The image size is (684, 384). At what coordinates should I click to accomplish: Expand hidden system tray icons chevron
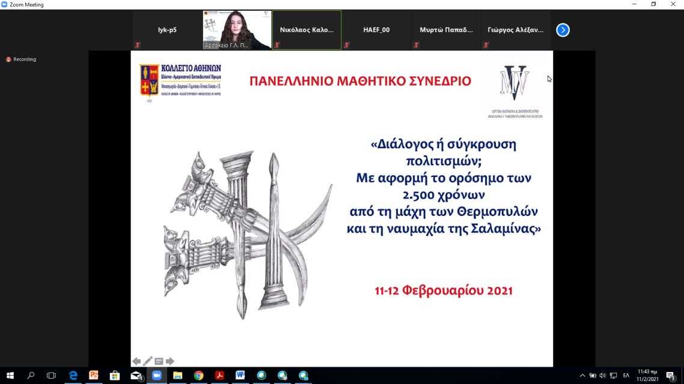click(582, 376)
